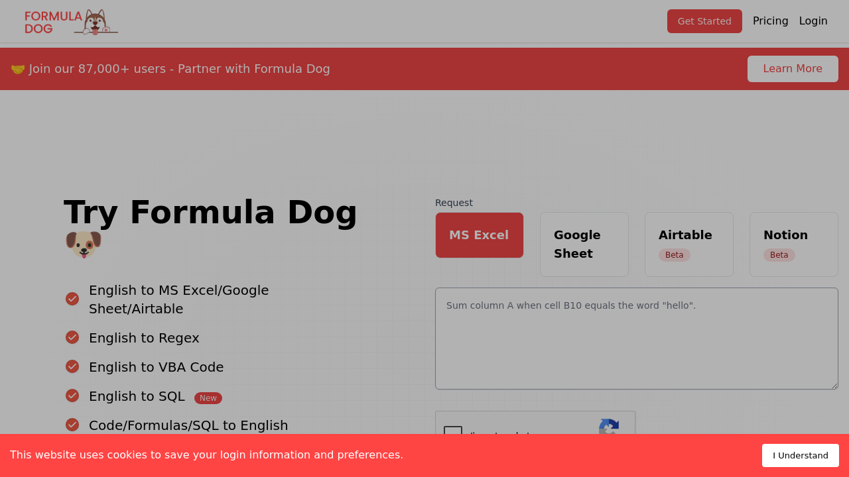Click the New badge next to SQL
849x477 pixels.
point(208,398)
